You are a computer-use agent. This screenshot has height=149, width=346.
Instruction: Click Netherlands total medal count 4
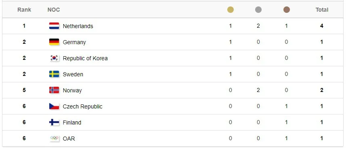[x=322, y=26]
